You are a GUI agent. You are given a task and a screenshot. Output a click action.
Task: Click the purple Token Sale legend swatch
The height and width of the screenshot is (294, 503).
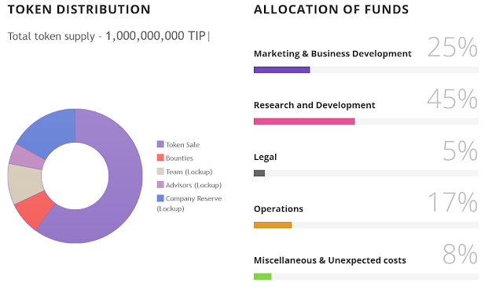(x=160, y=144)
